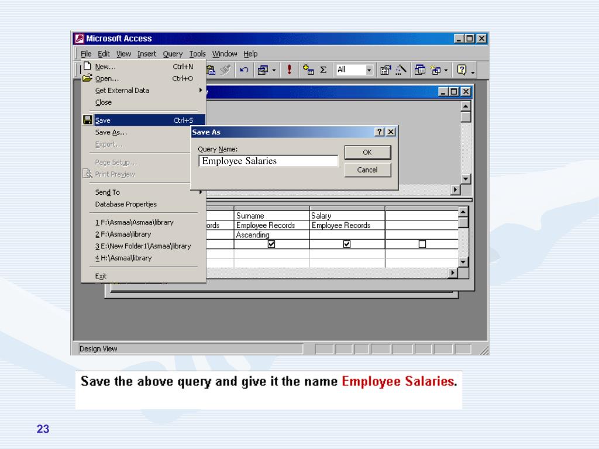This screenshot has width=599, height=449.
Task: Expand the Send To submenu
Action: coord(144,192)
